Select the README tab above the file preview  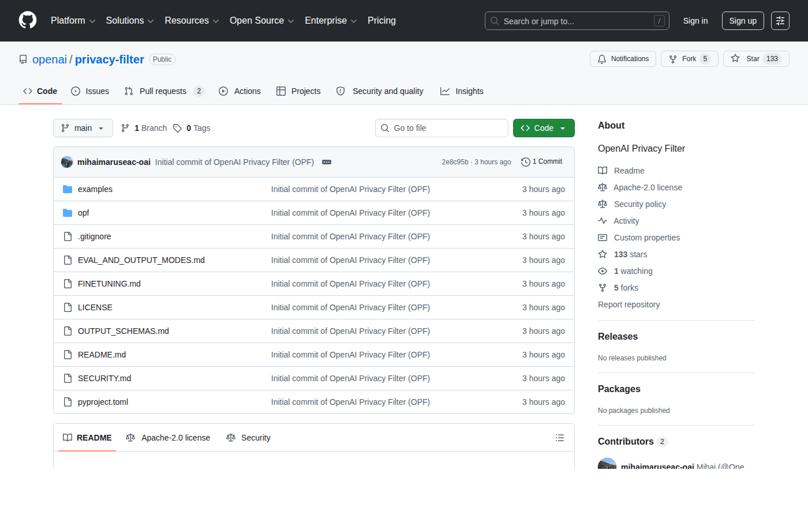(87, 438)
